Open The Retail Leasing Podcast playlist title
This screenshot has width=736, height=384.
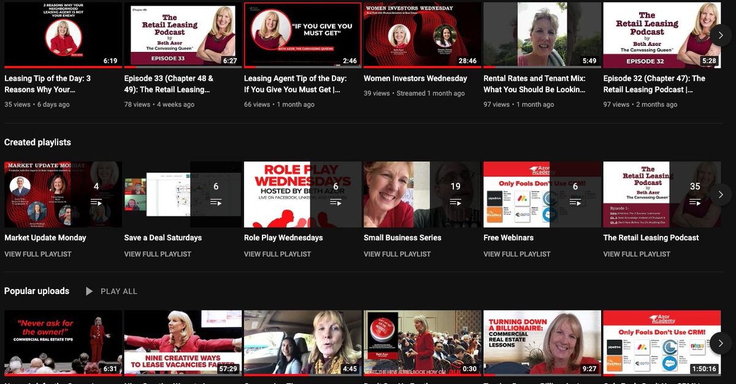[x=651, y=238]
